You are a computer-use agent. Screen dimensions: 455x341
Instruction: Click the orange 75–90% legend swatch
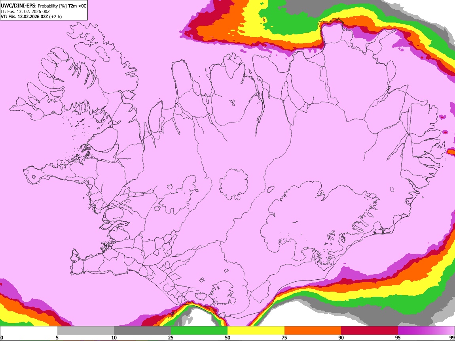coord(313,331)
